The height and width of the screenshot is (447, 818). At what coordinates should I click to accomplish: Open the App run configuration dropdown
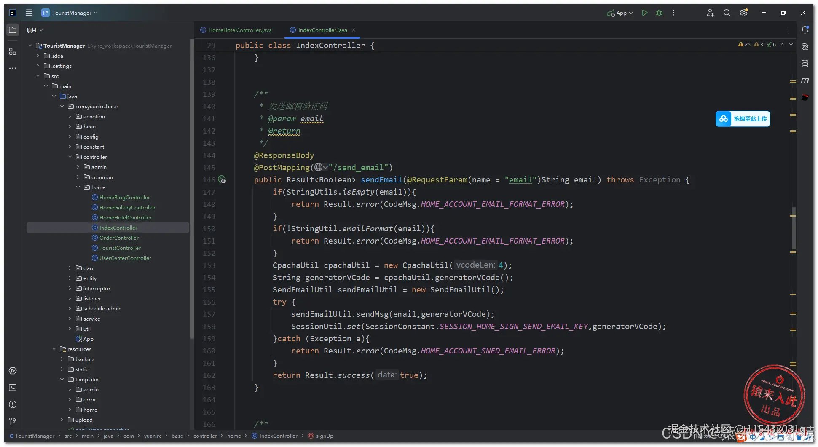pos(620,13)
